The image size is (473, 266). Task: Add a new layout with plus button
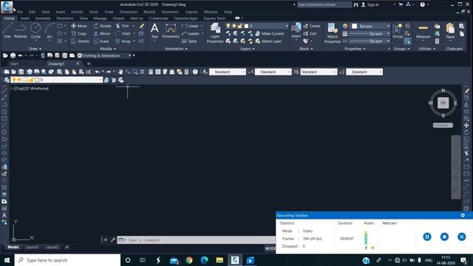[x=67, y=247]
